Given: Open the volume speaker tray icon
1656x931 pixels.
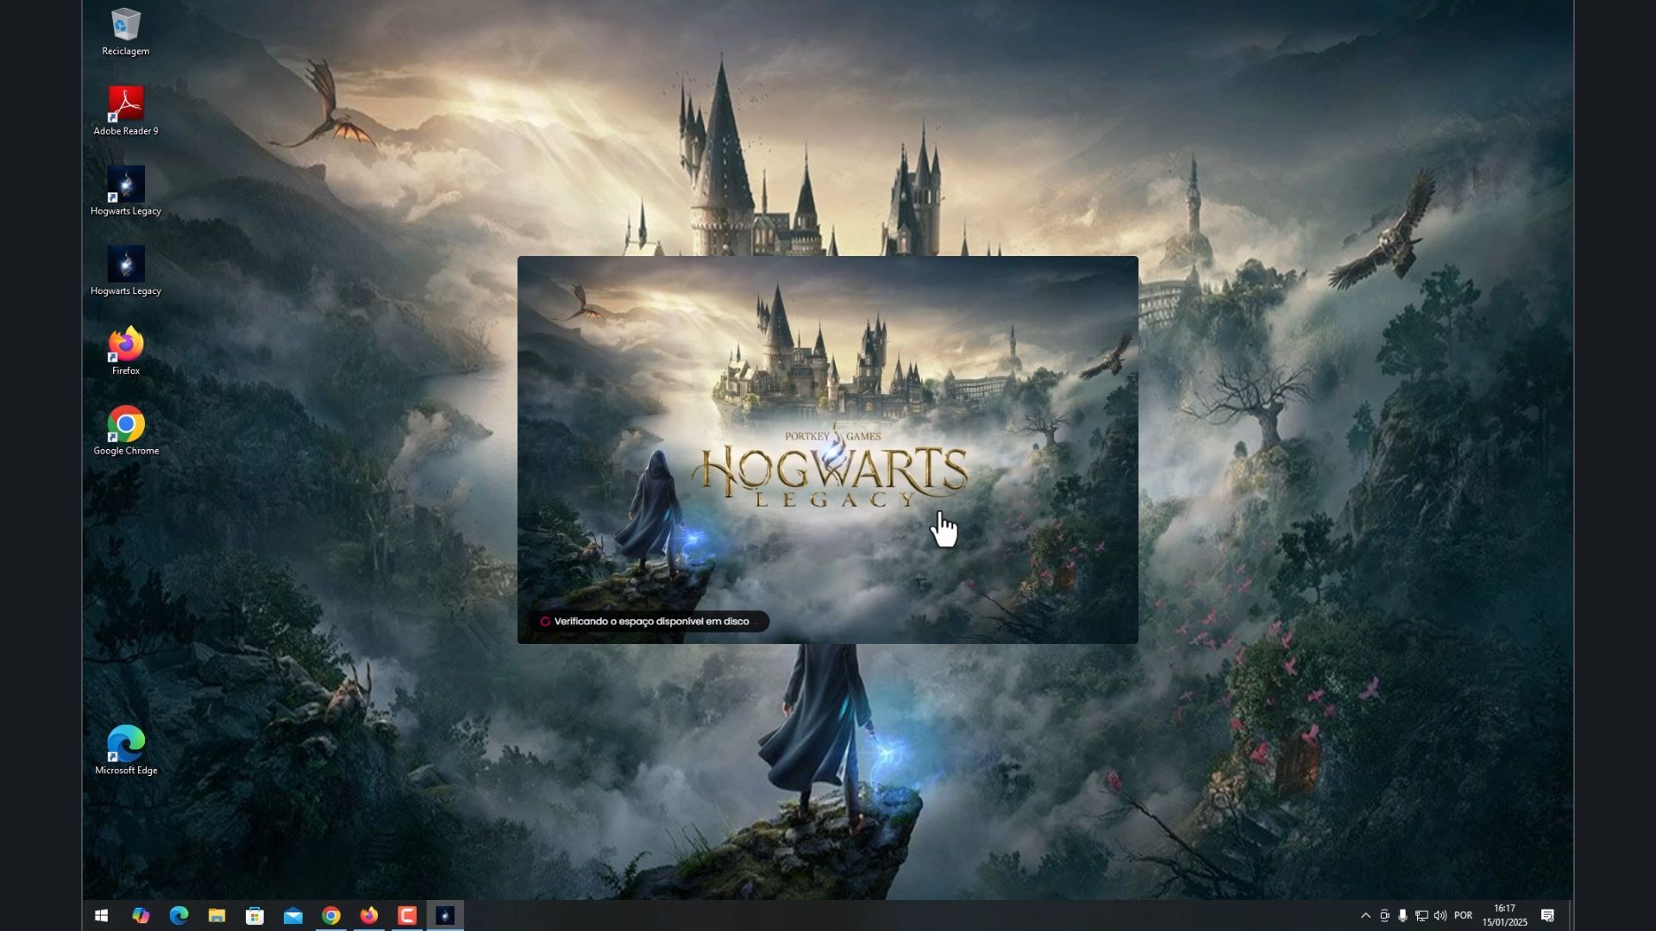Looking at the screenshot, I should pyautogui.click(x=1440, y=915).
